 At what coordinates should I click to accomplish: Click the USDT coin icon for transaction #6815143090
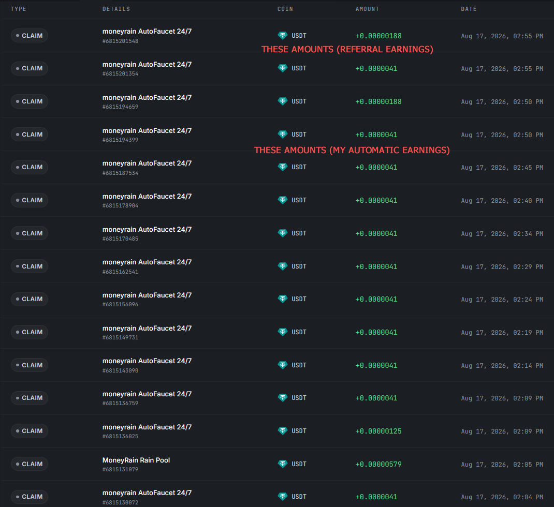(283, 365)
